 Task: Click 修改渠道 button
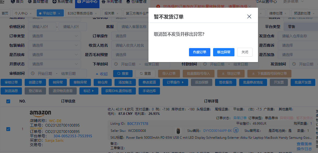(149, 82)
